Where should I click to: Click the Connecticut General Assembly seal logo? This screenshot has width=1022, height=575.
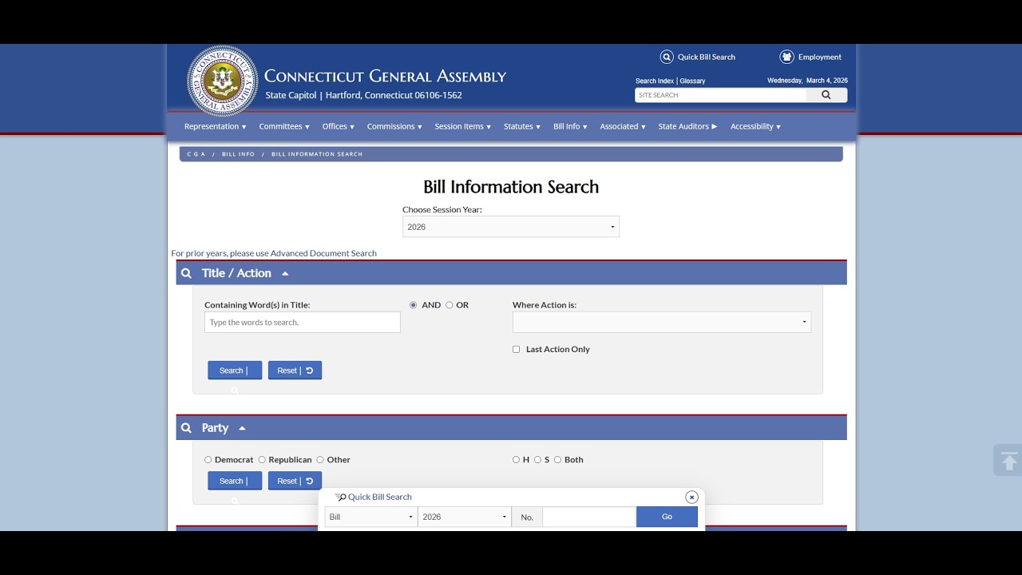tap(222, 81)
